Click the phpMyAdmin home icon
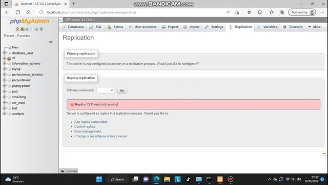The width and height of the screenshot is (328, 185). pyautogui.click(x=17, y=29)
